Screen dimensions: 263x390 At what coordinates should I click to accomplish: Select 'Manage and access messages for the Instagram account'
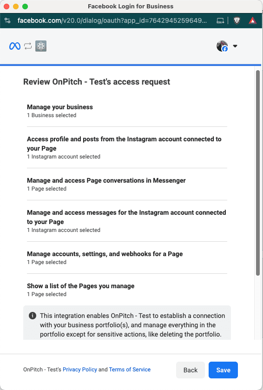(x=126, y=217)
